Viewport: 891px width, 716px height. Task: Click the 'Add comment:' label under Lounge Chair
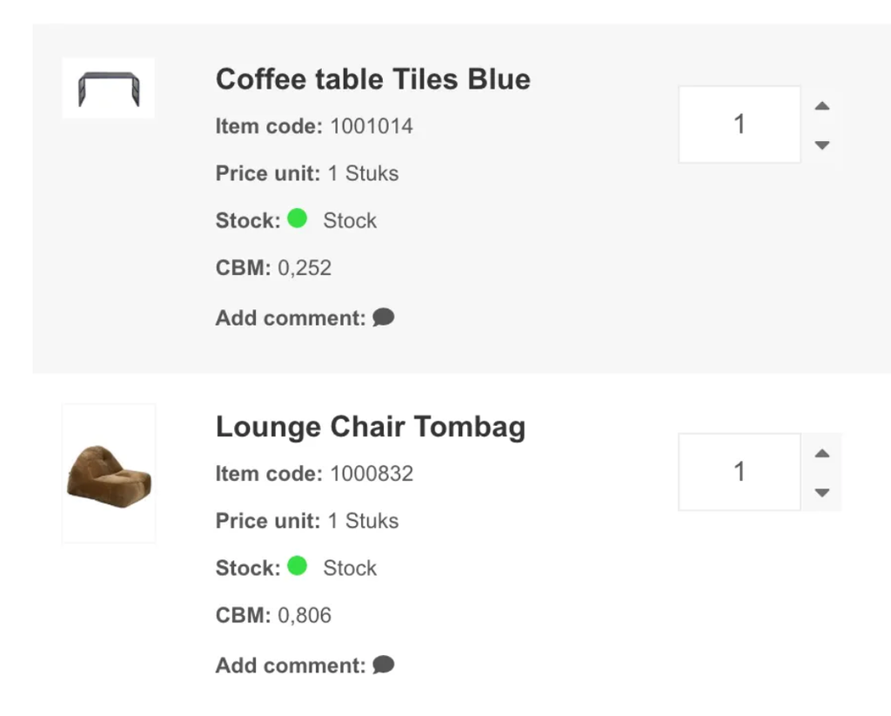click(x=290, y=665)
